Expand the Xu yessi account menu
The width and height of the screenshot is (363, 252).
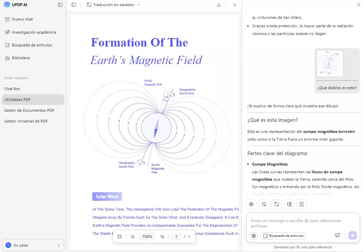click(x=33, y=245)
